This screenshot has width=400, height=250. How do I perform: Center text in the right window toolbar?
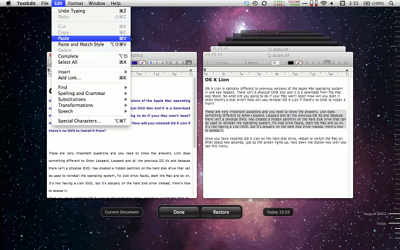pyautogui.click(x=334, y=62)
